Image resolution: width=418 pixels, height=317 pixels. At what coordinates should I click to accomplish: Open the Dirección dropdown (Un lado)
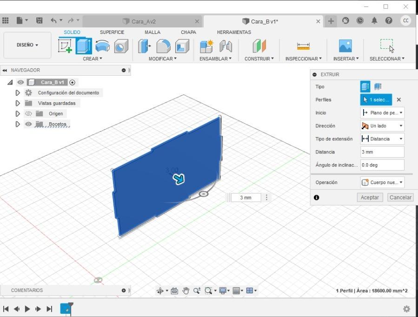click(382, 126)
